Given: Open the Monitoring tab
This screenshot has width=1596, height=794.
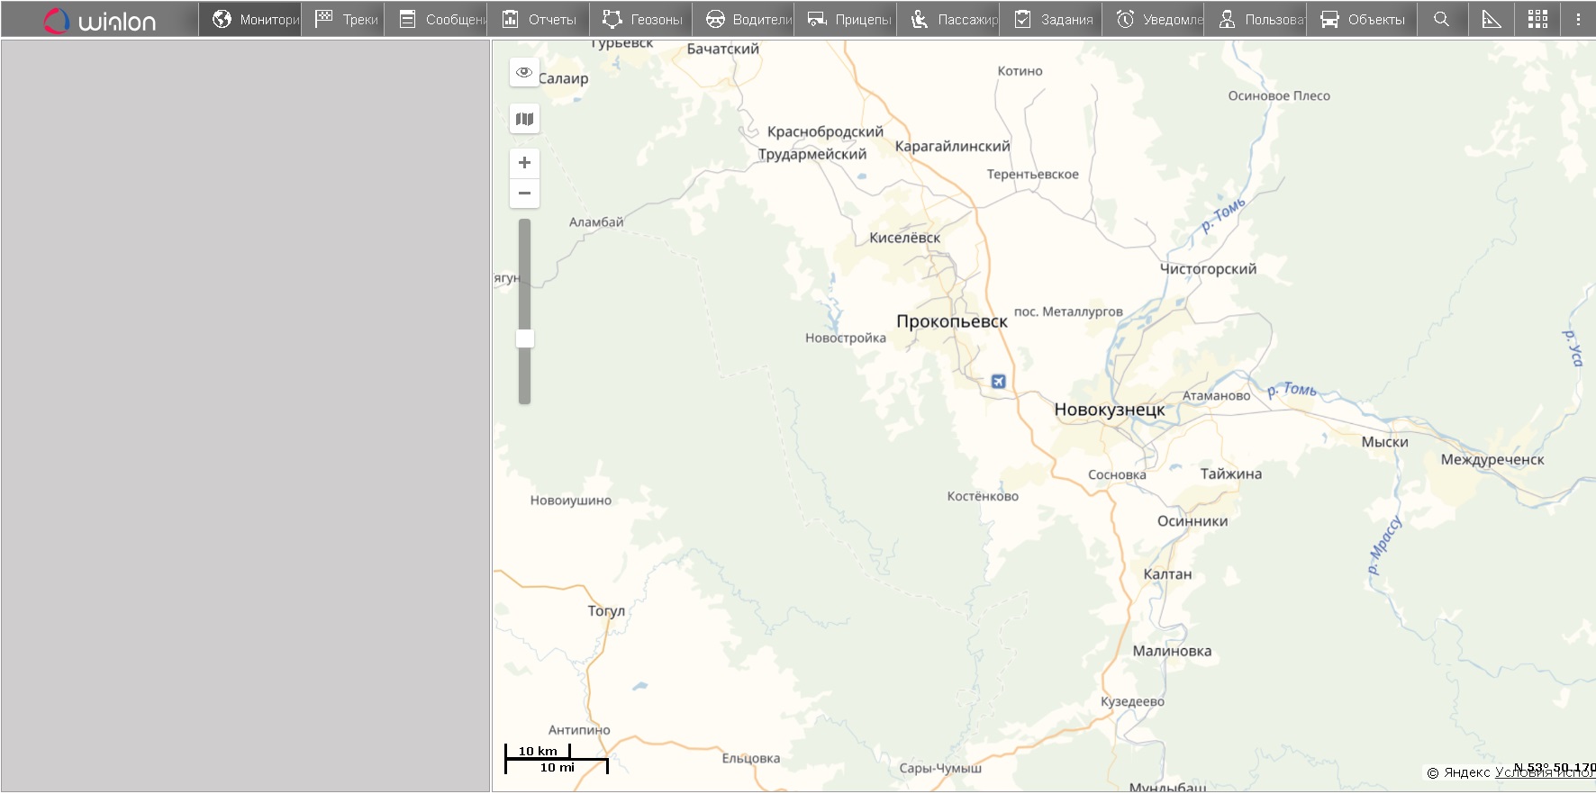Looking at the screenshot, I should click(256, 20).
